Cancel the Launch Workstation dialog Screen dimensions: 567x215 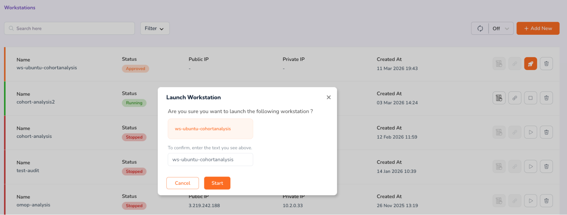[182, 183]
